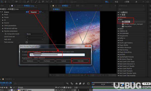Open the Add child dropdown
Image resolution: width=151 pixels, height=91 pixels.
tap(35, 39)
